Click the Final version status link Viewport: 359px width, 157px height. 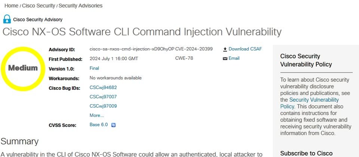(x=94, y=68)
